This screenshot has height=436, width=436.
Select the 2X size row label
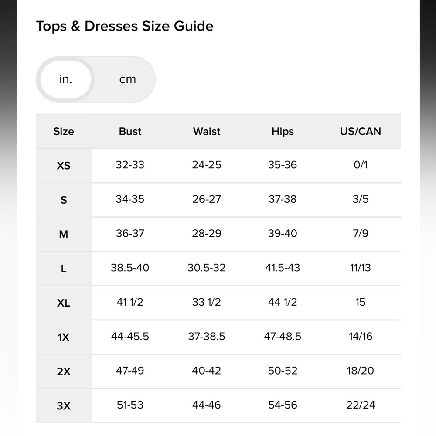(64, 371)
